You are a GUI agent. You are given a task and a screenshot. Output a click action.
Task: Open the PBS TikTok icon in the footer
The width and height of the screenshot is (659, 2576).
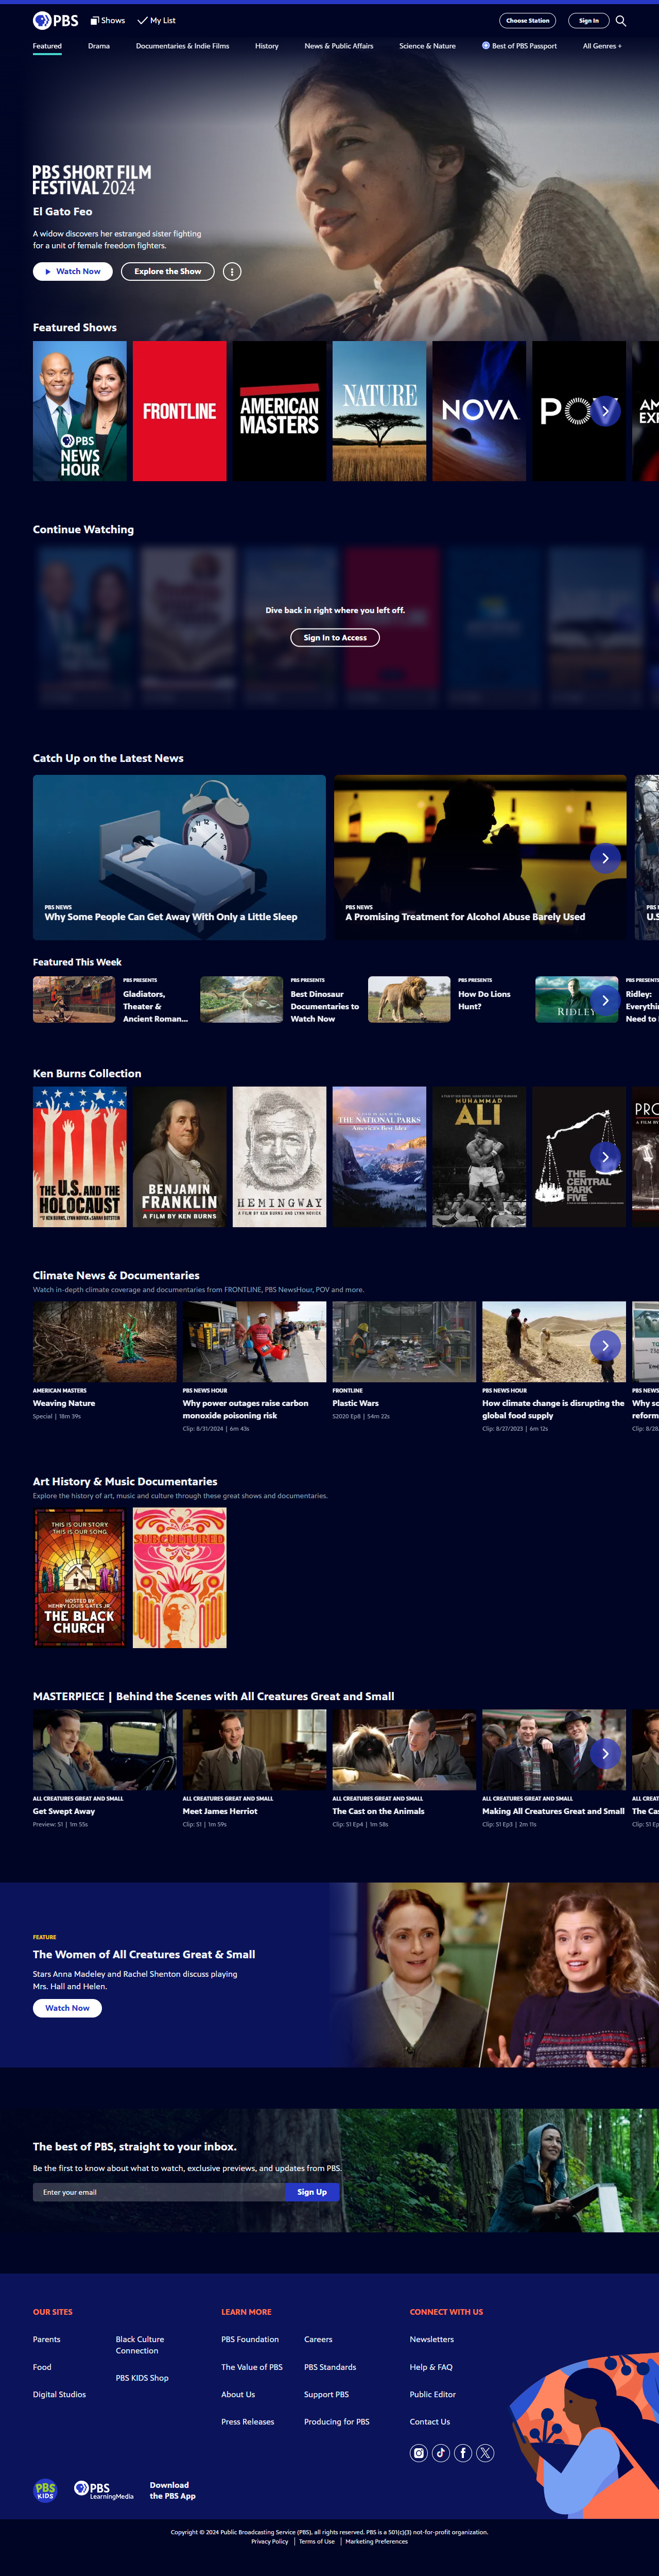441,2452
